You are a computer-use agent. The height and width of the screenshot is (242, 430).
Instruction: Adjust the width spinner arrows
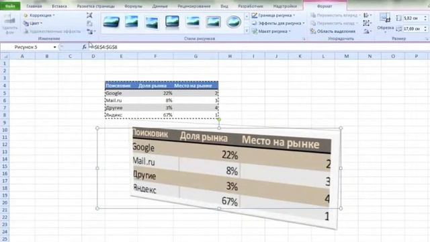tap(425, 28)
